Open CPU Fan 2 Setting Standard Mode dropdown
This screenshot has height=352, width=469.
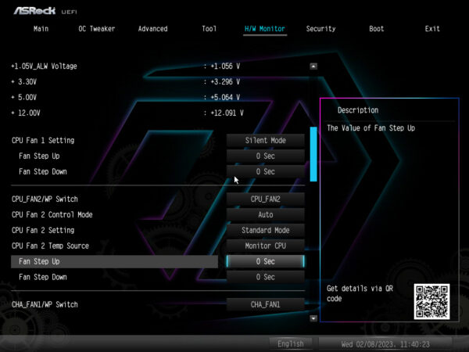pyautogui.click(x=265, y=230)
